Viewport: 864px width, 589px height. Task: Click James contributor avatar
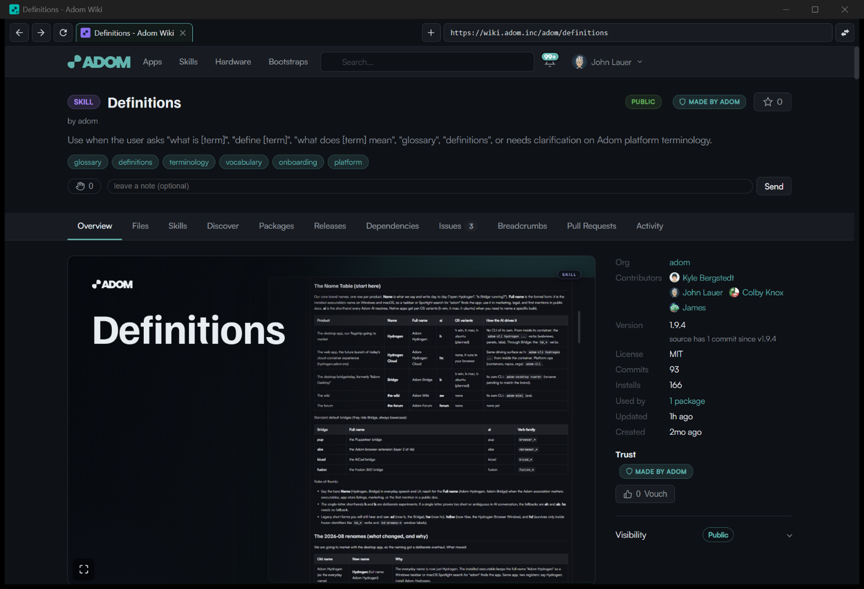tap(674, 307)
